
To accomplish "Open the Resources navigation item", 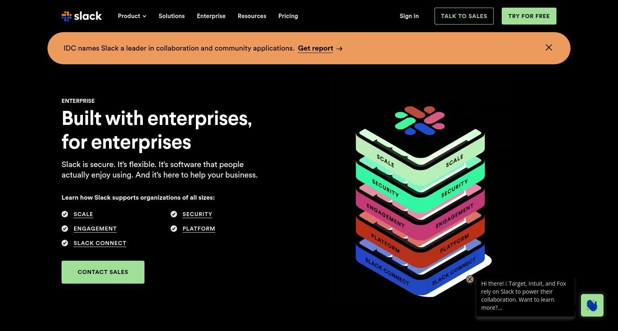I will pyautogui.click(x=252, y=16).
